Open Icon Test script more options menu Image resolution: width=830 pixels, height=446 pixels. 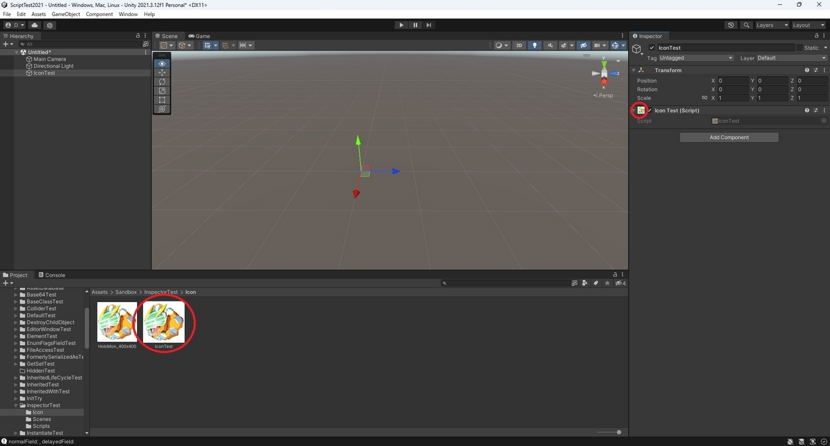[x=824, y=110]
